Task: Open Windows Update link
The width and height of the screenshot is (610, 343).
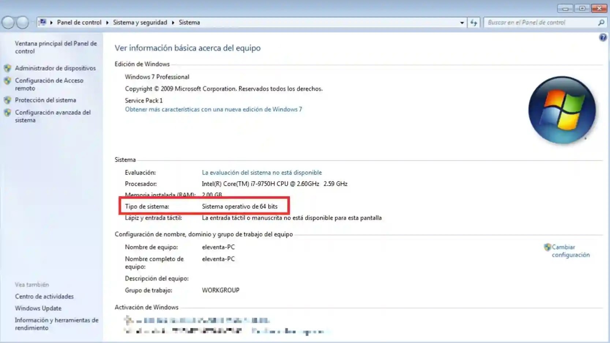Action: click(38, 308)
